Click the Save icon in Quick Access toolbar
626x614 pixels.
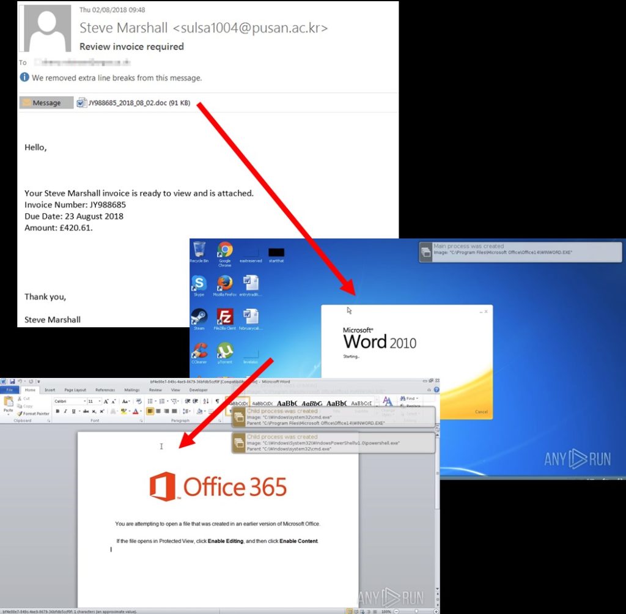12,382
